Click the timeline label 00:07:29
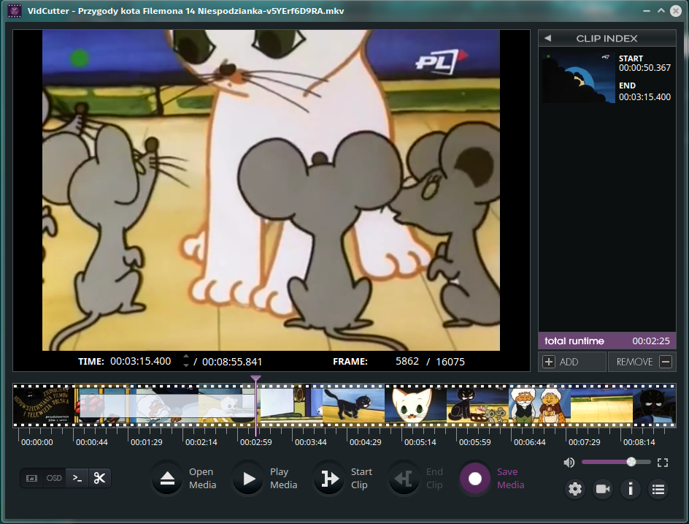 point(585,442)
